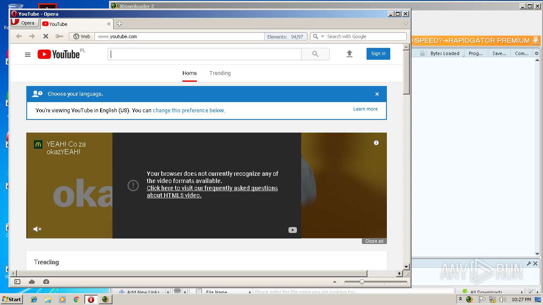
Task: Follow the change this preference below link
Action: 189,111
